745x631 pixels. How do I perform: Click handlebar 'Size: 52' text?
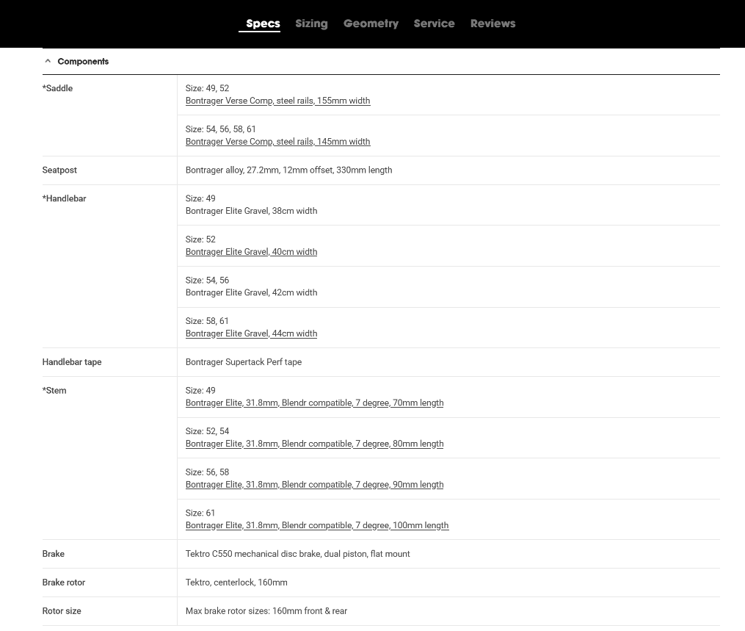click(200, 239)
